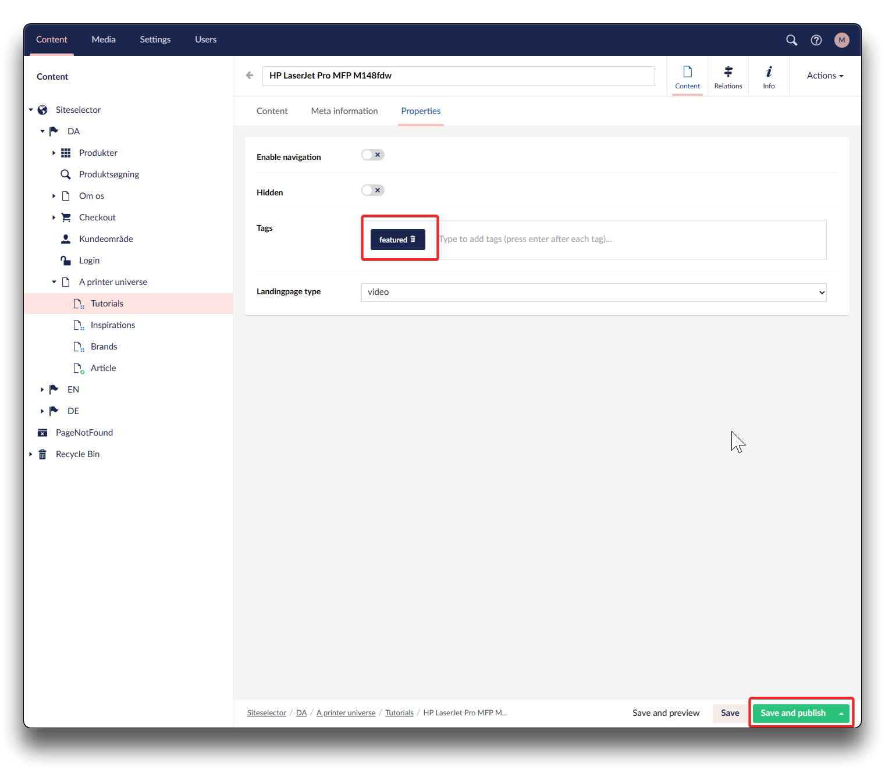
Task: Open the Media section in top menu
Action: (x=104, y=40)
